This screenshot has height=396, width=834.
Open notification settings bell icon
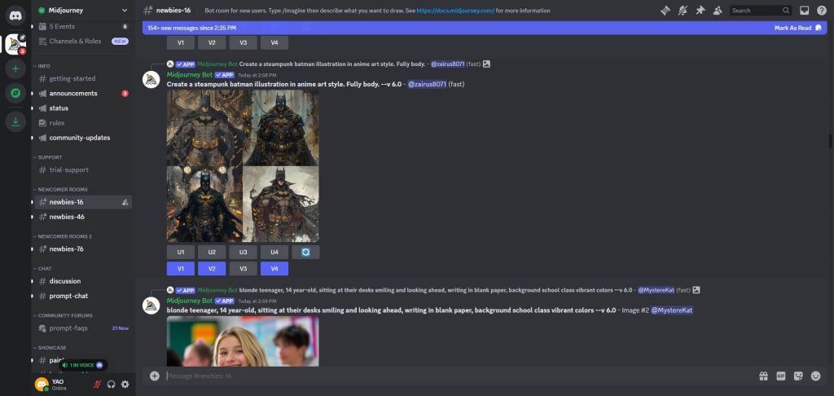[x=683, y=11]
